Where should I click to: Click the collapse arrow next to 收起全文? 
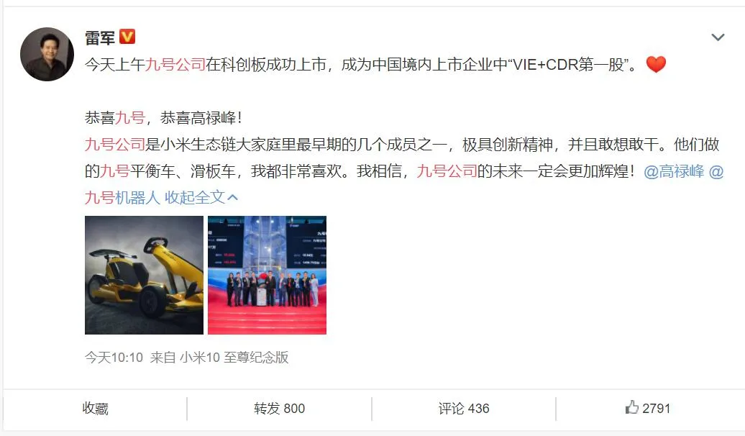tap(232, 197)
